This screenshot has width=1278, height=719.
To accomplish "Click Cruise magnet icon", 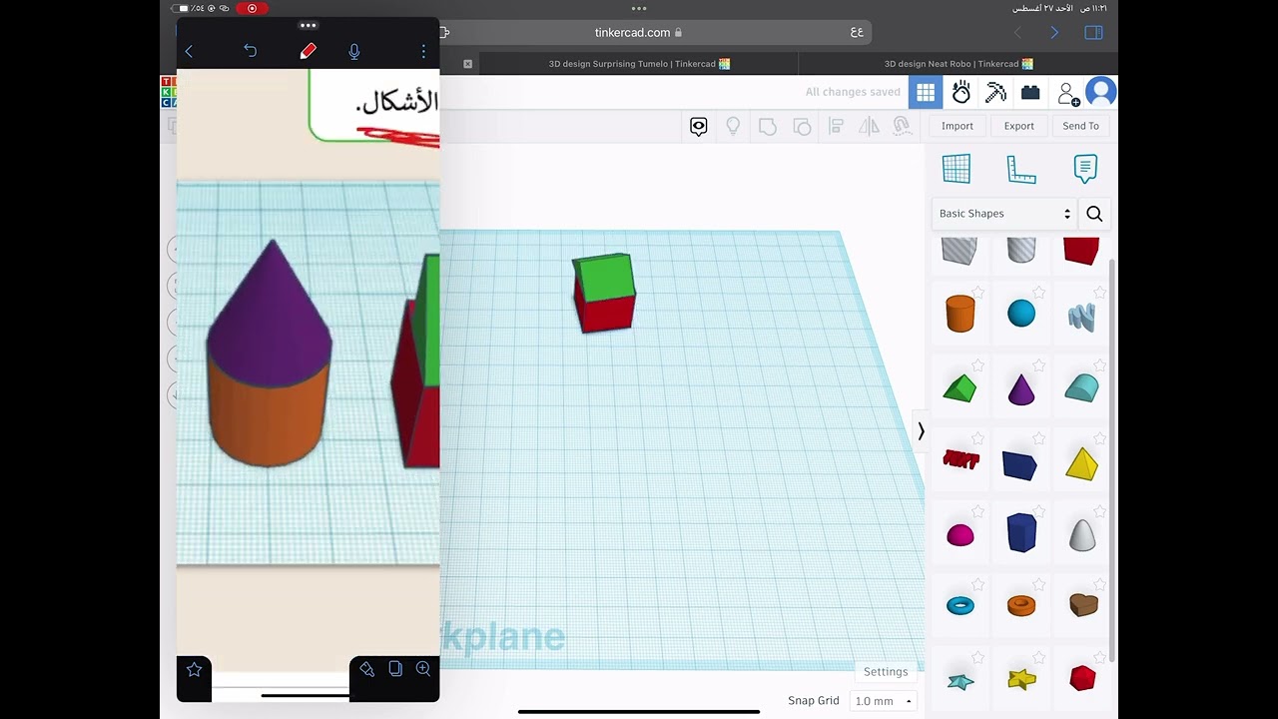I will (x=903, y=126).
